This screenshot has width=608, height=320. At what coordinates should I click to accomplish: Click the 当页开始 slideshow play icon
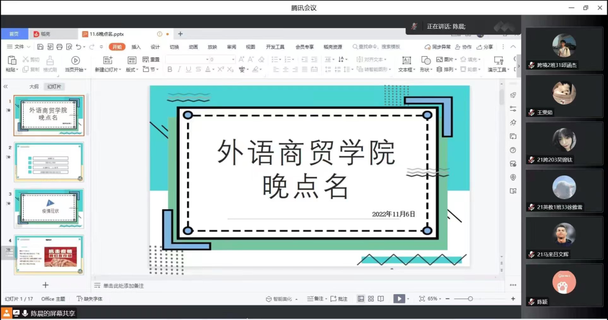pos(75,60)
